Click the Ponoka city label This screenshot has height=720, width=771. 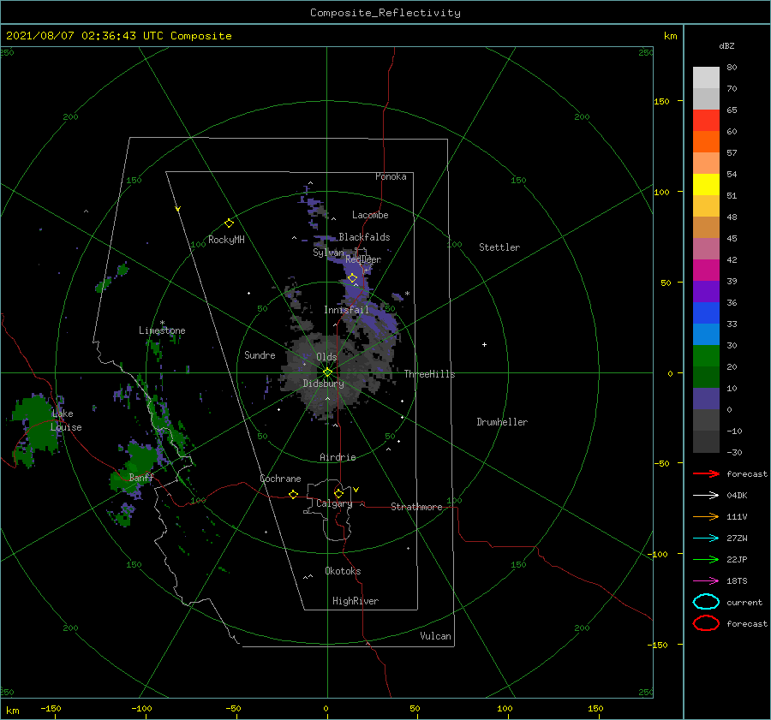click(391, 176)
